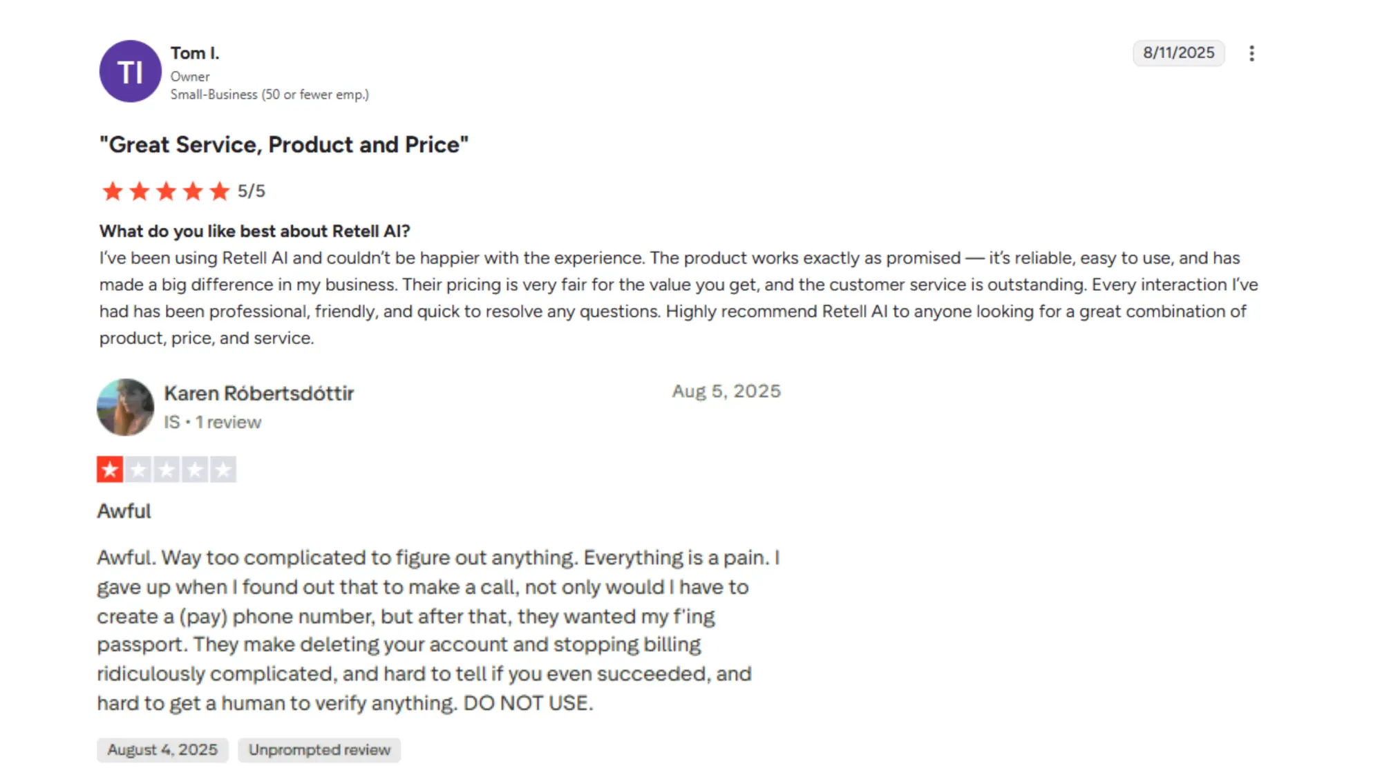Click the third star in Tom's review rating
Image resolution: width=1382 pixels, height=777 pixels.
tap(166, 191)
